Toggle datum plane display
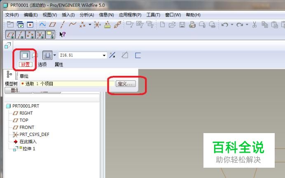Image resolution: width=285 pixels, height=178 pixels. click(x=10, y=35)
